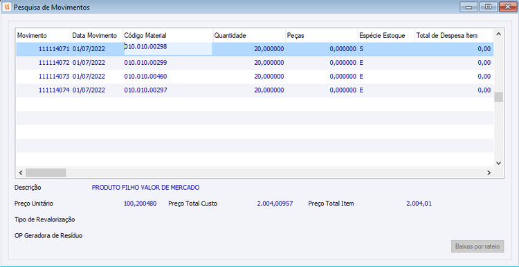Select movement row 111114072
This screenshot has width=519, height=267.
click(x=255, y=63)
